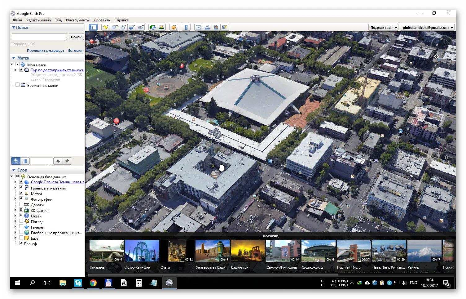Viewport: 466px width, 299px height.
Task: Select the ruler measurement tool
Action: point(186,27)
